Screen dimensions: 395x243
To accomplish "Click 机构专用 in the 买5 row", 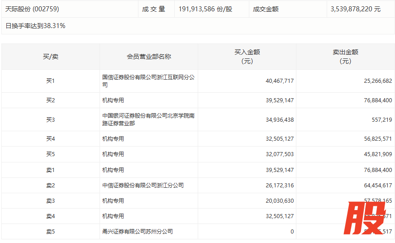I will (x=113, y=154).
